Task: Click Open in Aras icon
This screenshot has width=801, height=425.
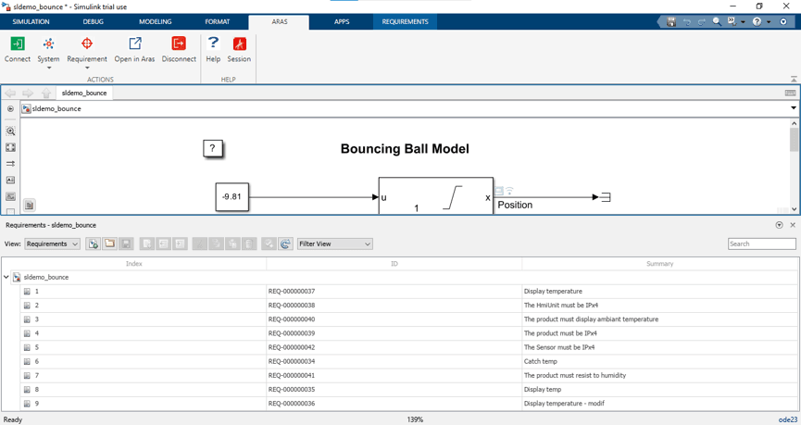Action: pyautogui.click(x=135, y=44)
